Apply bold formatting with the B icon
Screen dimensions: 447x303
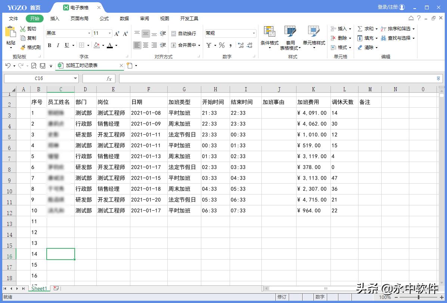click(x=49, y=45)
